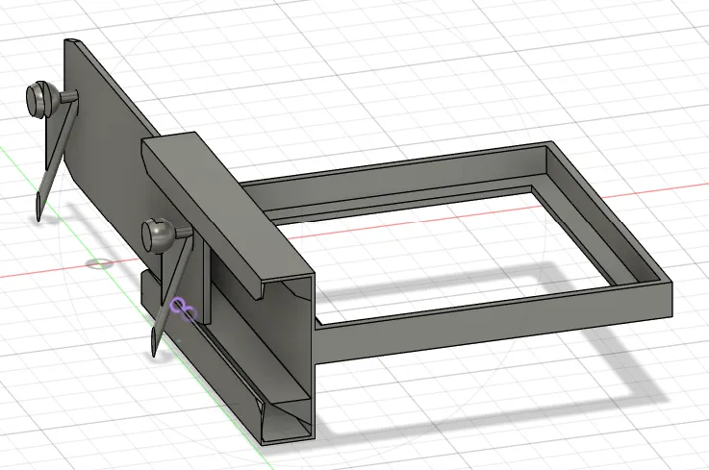Select the pointed tip of the upper needle
709x470 pixels.
pos(38,209)
